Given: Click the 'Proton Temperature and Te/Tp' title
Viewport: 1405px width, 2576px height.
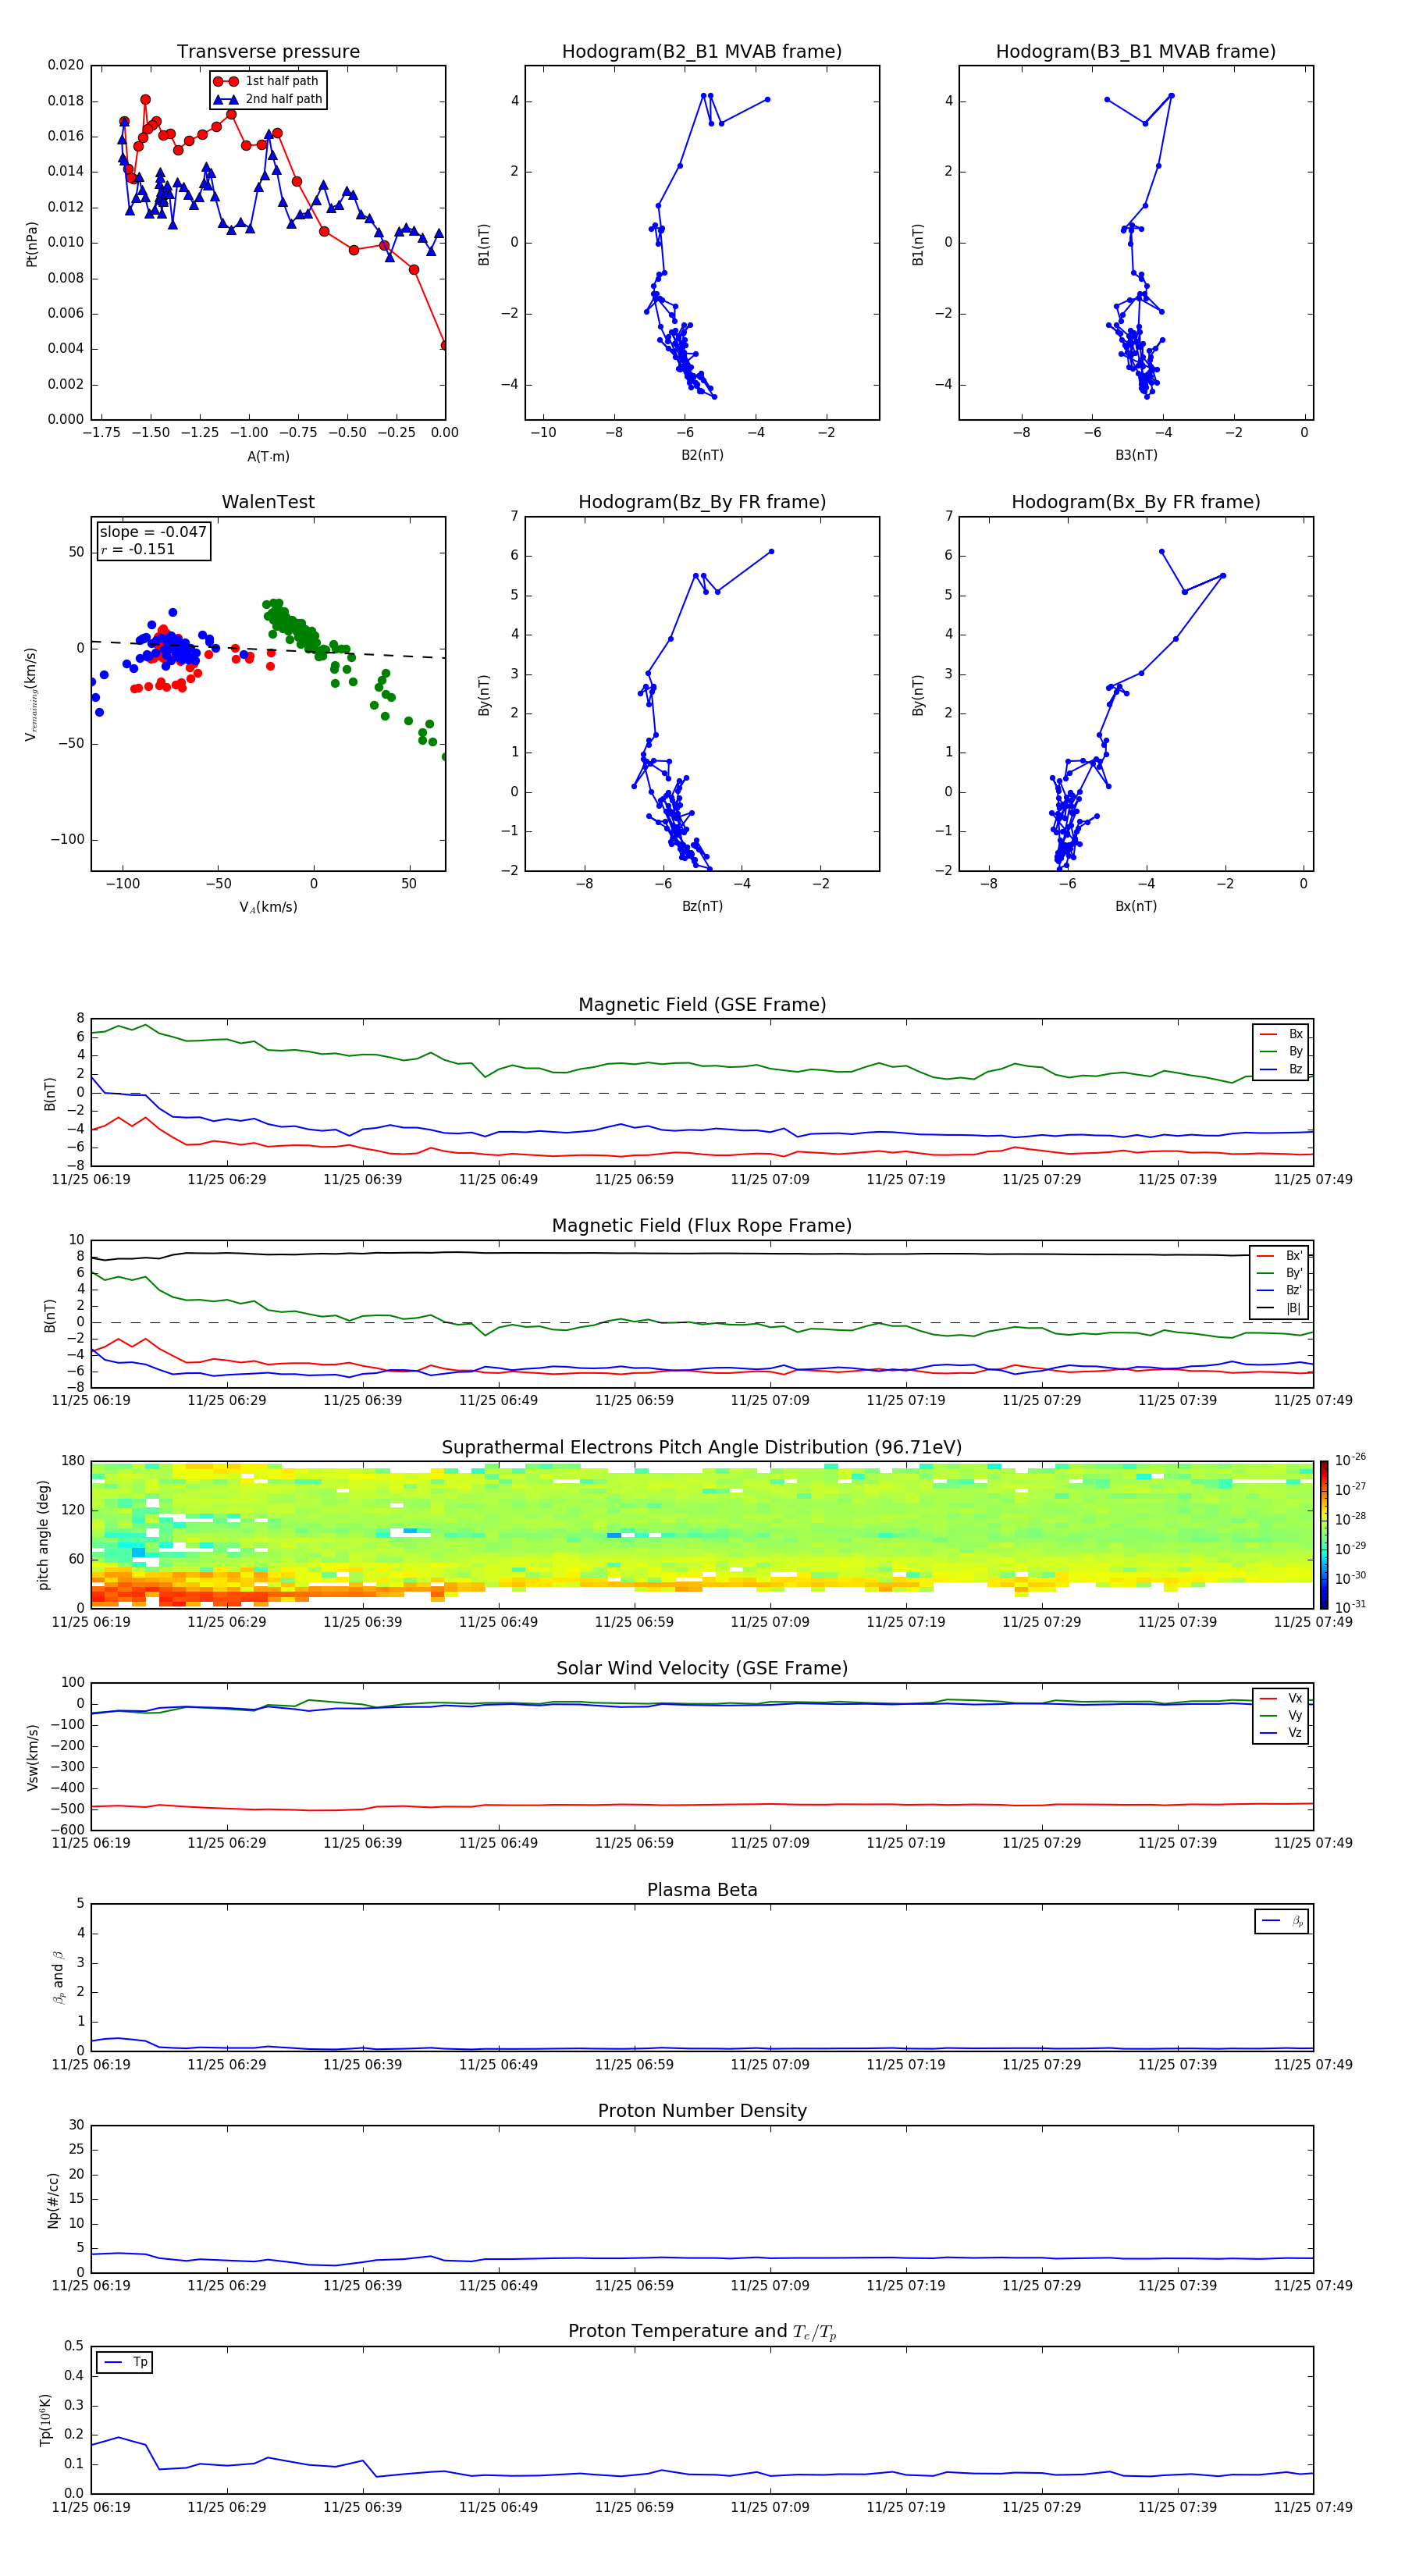Looking at the screenshot, I should click(702, 2331).
